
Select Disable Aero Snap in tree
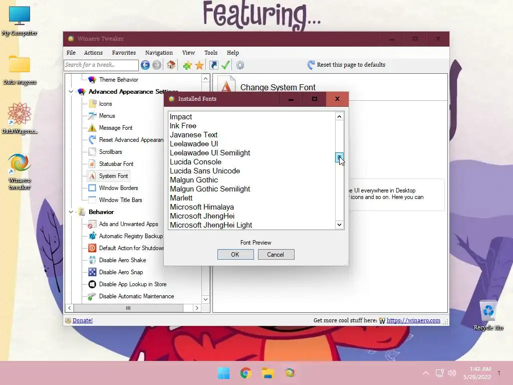[121, 272]
